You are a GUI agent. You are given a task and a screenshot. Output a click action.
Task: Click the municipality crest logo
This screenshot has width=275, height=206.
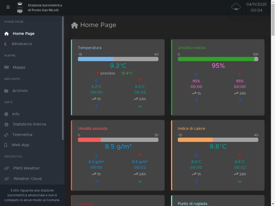point(20,8)
